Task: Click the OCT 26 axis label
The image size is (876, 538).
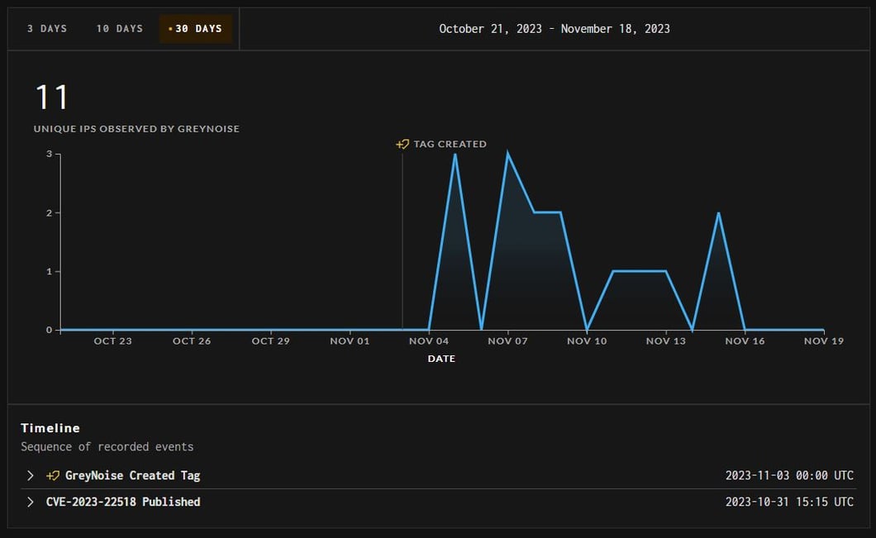Action: pyautogui.click(x=192, y=340)
